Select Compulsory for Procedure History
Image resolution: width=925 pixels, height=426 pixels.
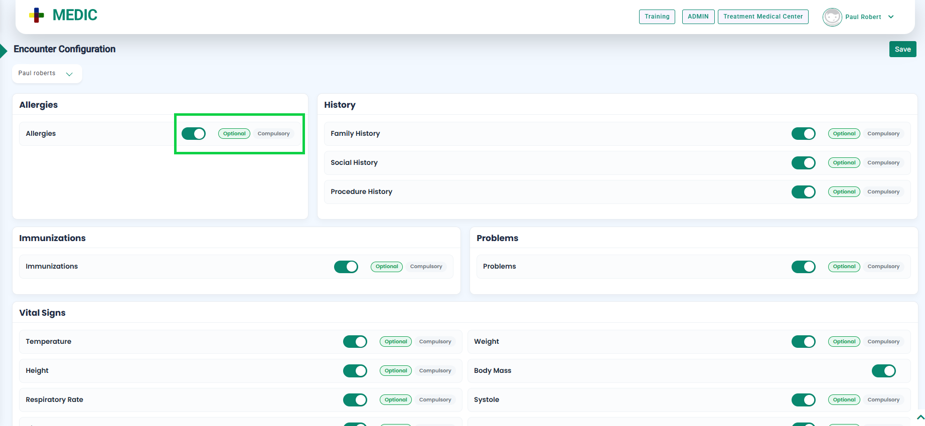(883, 192)
